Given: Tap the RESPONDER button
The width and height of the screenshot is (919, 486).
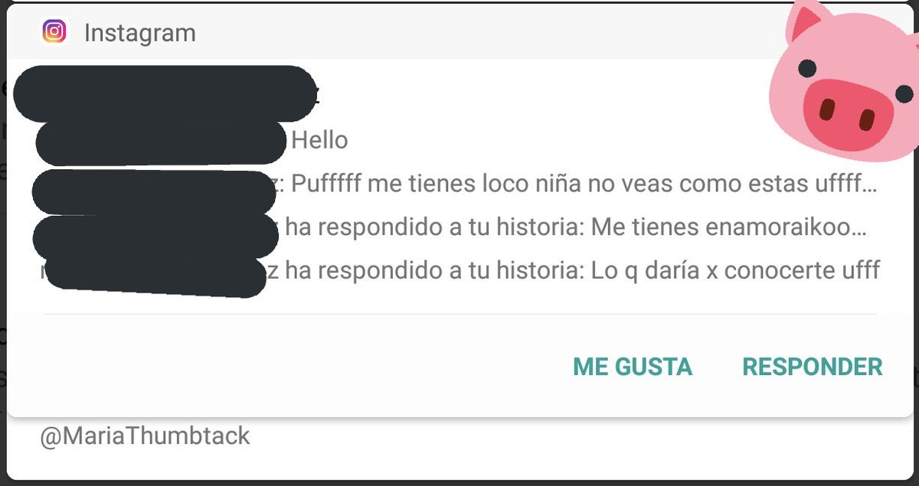Looking at the screenshot, I should click(x=813, y=367).
